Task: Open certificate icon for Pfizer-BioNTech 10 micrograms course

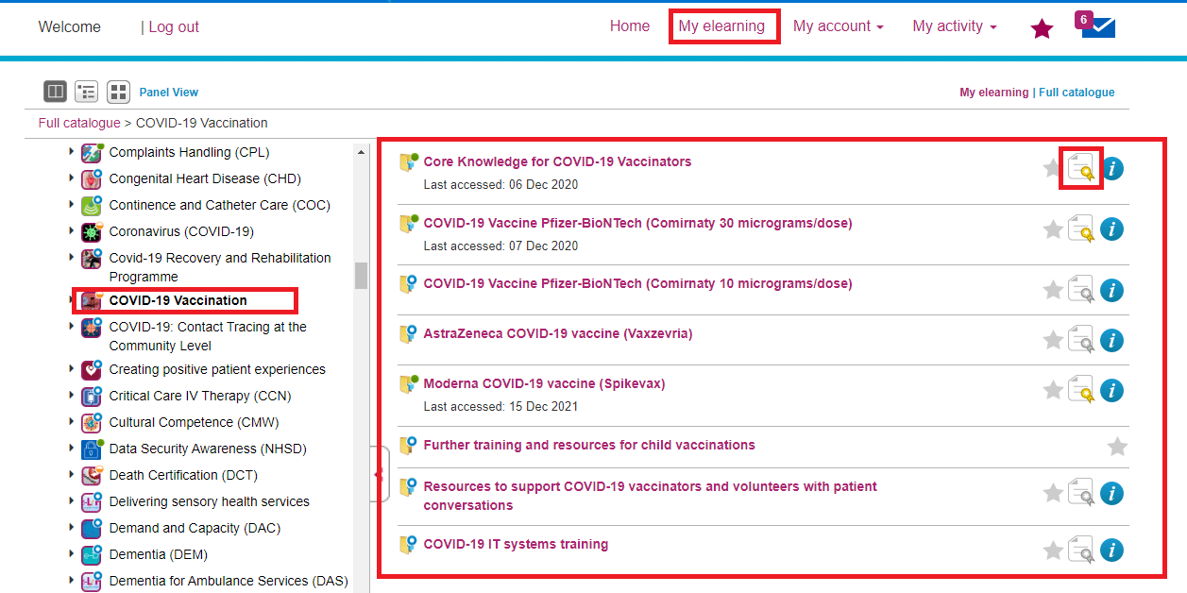Action: click(1081, 290)
